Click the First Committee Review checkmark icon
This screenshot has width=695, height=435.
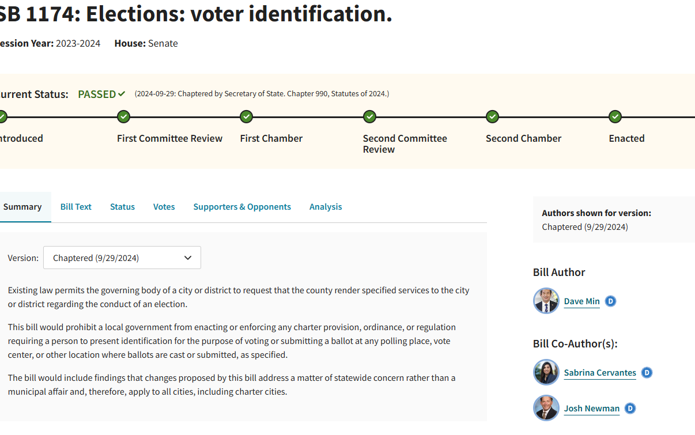coord(123,117)
